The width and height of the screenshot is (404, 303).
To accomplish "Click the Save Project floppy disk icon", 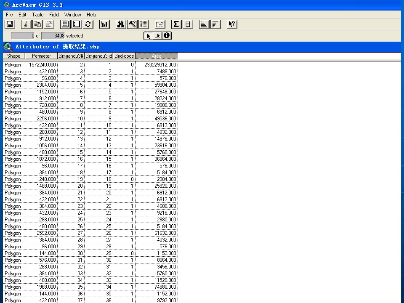I will 10,24.
